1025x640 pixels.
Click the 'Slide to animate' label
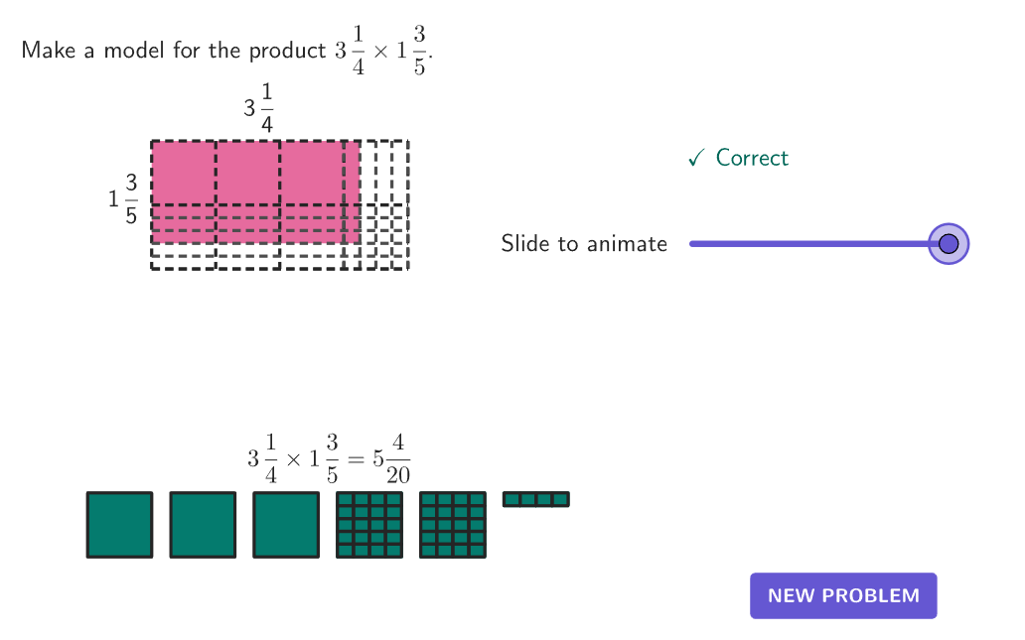[584, 243]
